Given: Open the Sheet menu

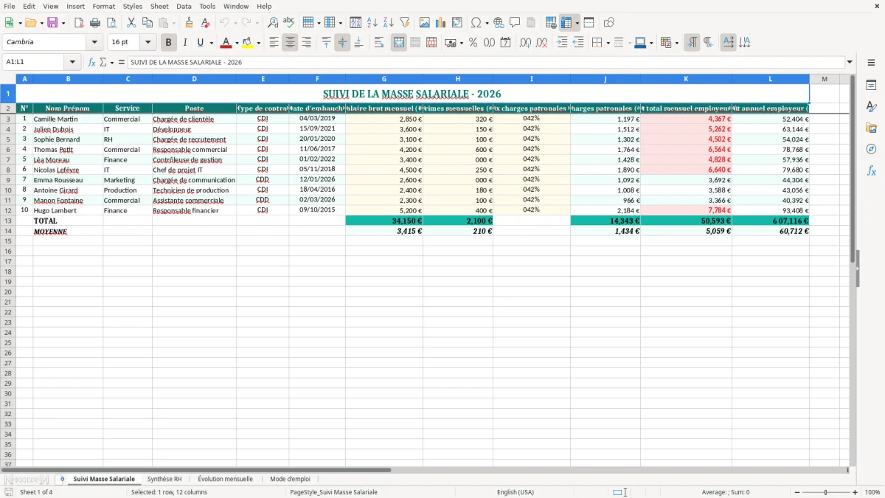Looking at the screenshot, I should 159,6.
